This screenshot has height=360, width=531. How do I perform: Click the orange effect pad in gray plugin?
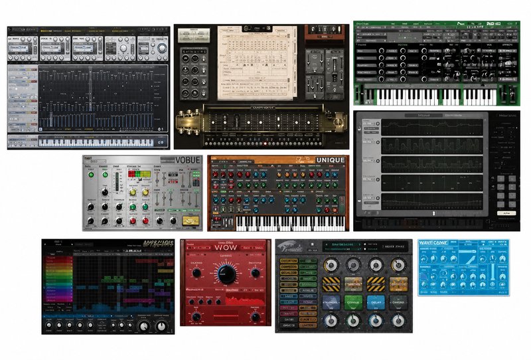[x=398, y=284]
